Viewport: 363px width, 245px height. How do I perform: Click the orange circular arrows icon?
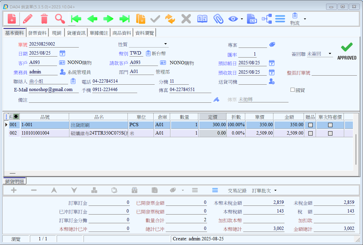pyautogui.click(x=170, y=19)
